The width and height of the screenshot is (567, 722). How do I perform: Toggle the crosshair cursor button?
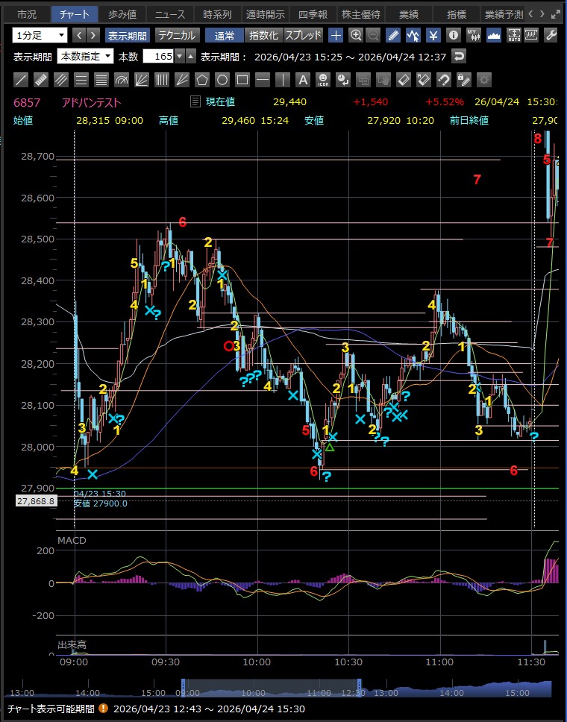click(x=336, y=35)
